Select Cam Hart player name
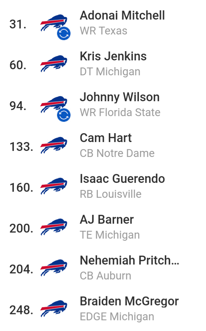The image size is (206, 331). click(106, 138)
